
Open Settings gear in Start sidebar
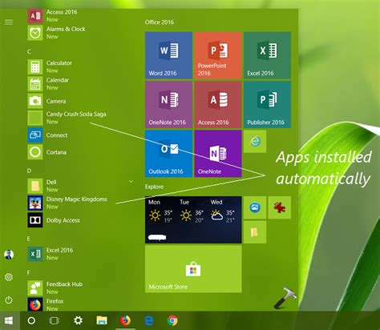point(9,277)
